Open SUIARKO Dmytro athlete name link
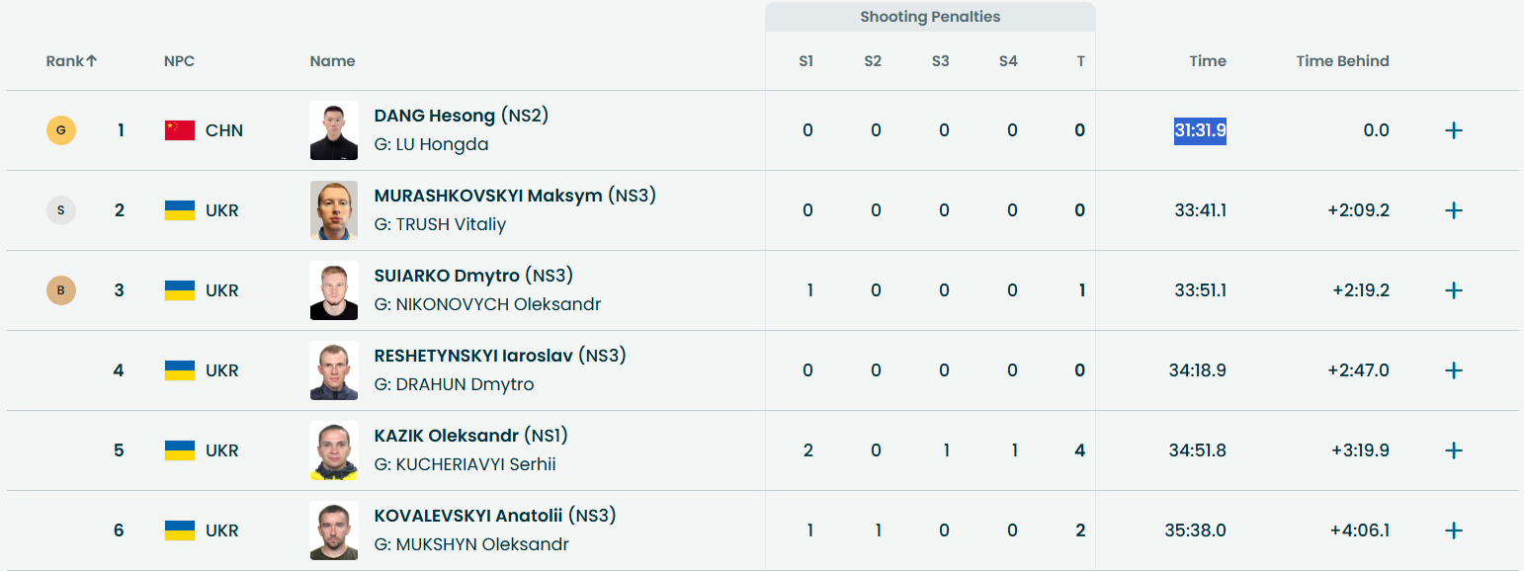The width and height of the screenshot is (1524, 571). (x=447, y=276)
